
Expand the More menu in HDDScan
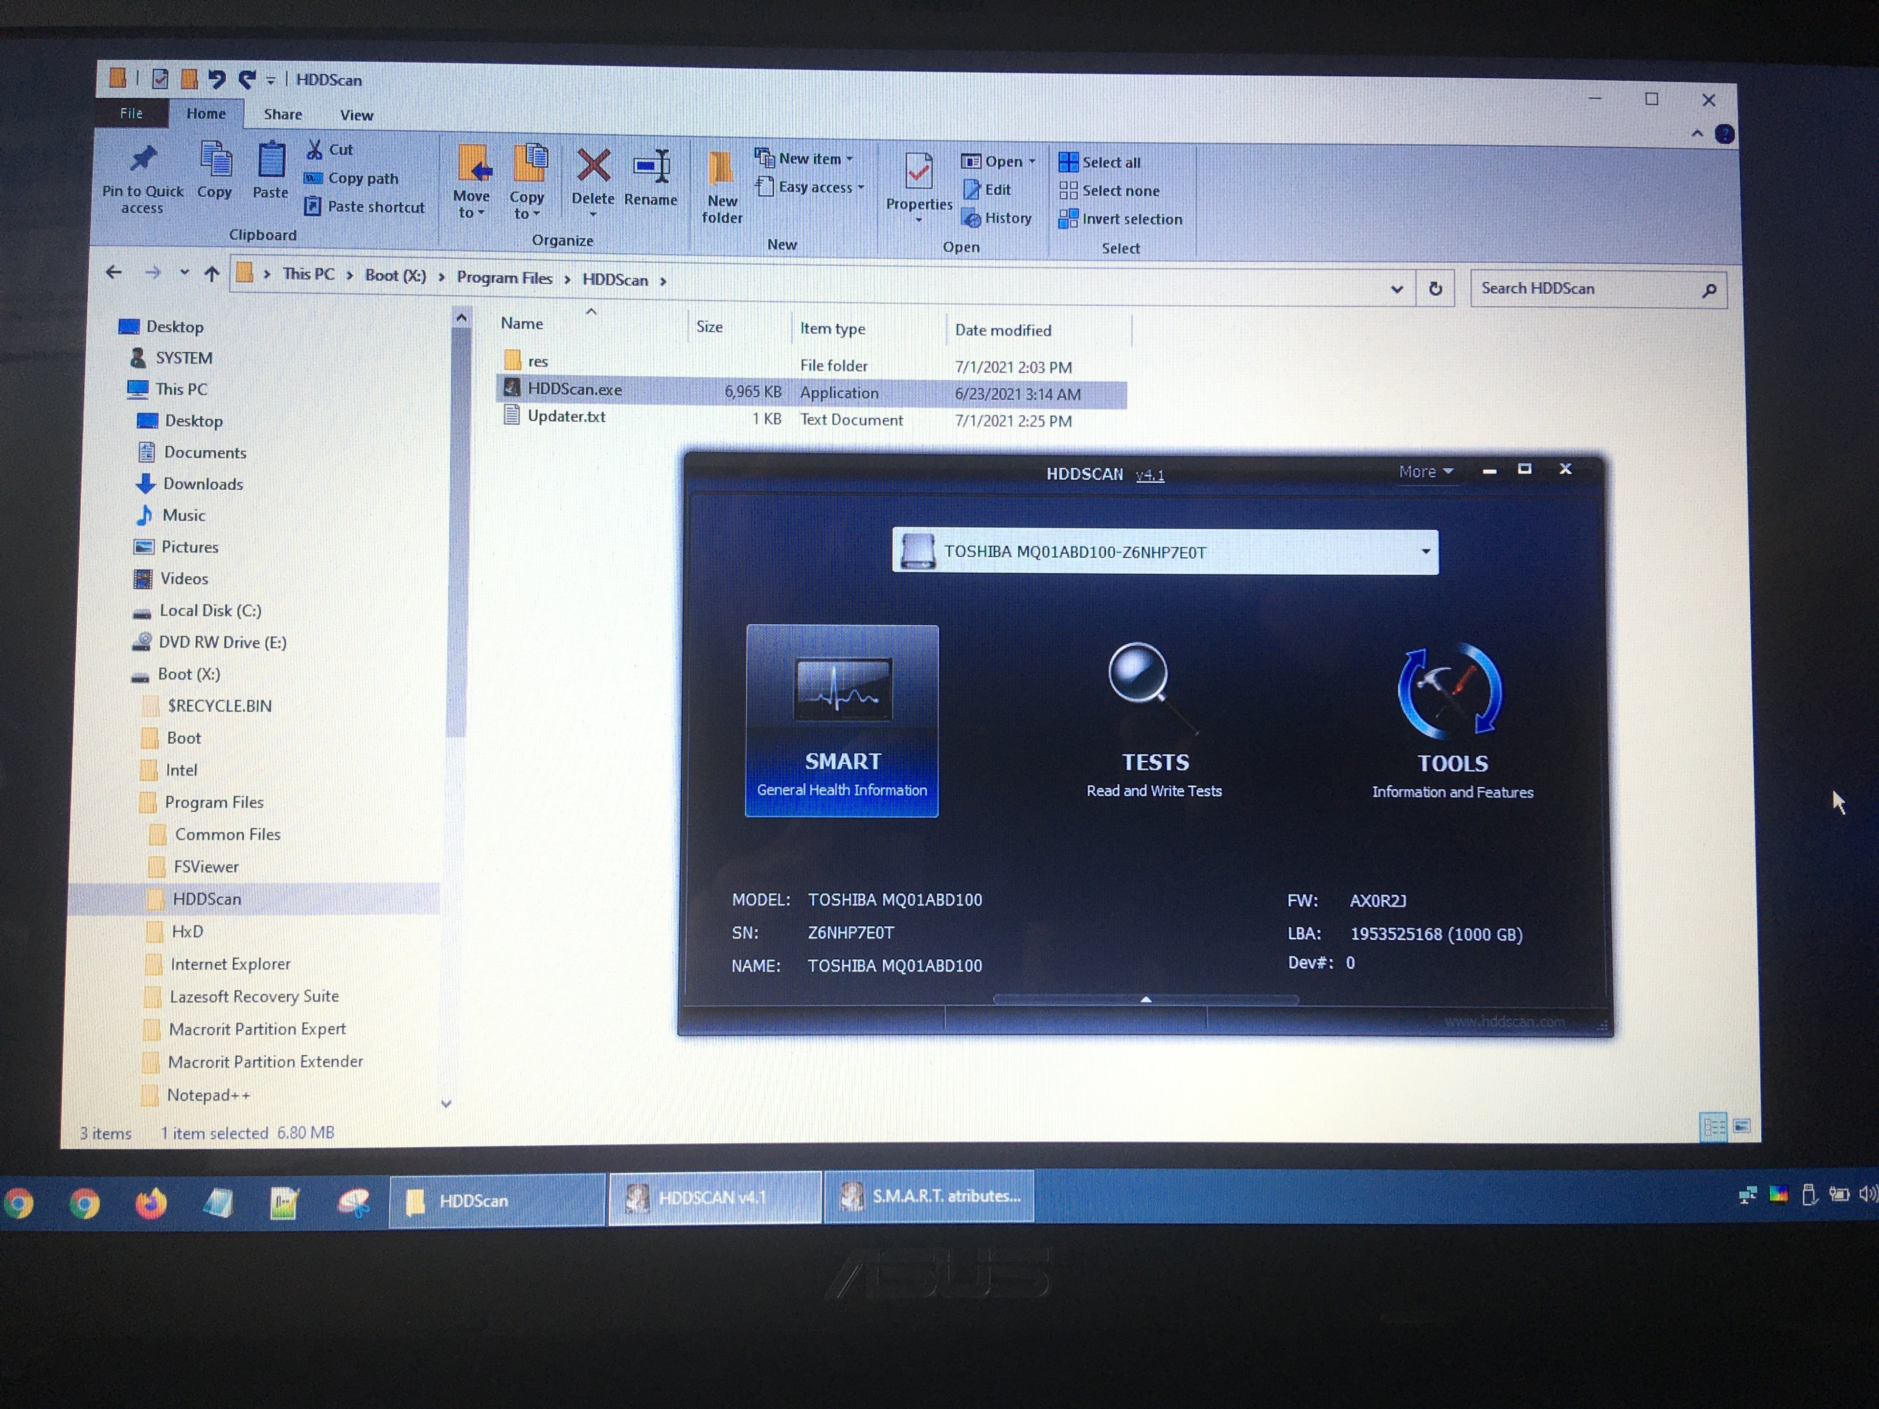pos(1425,471)
